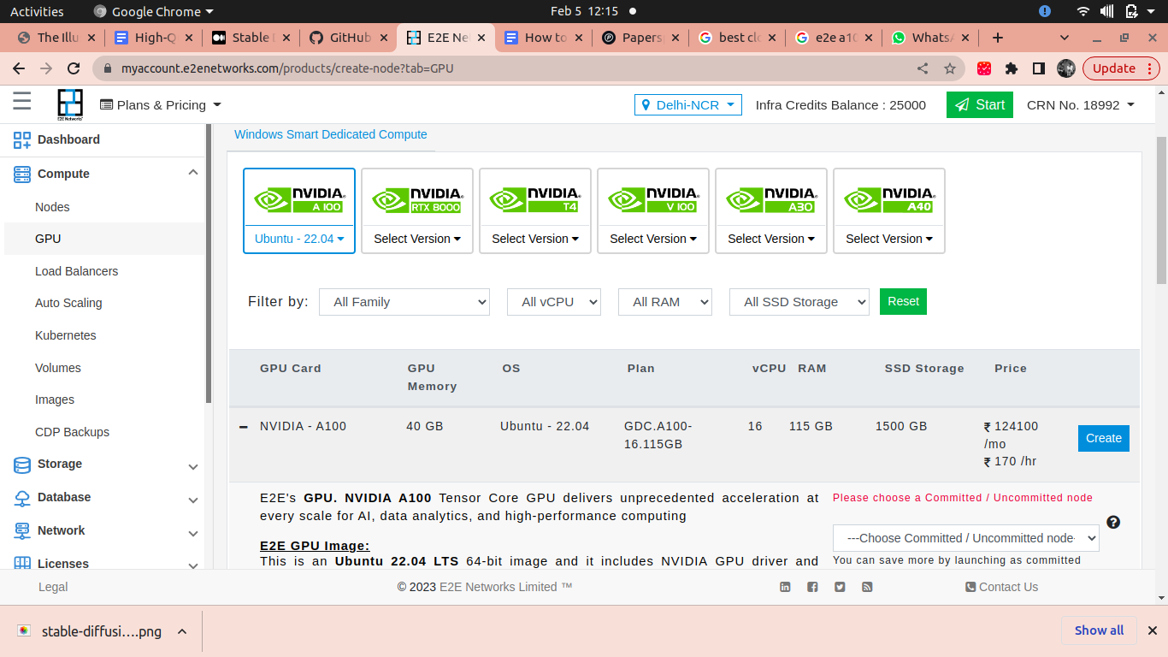Click the E2E Networks logo

tap(70, 104)
